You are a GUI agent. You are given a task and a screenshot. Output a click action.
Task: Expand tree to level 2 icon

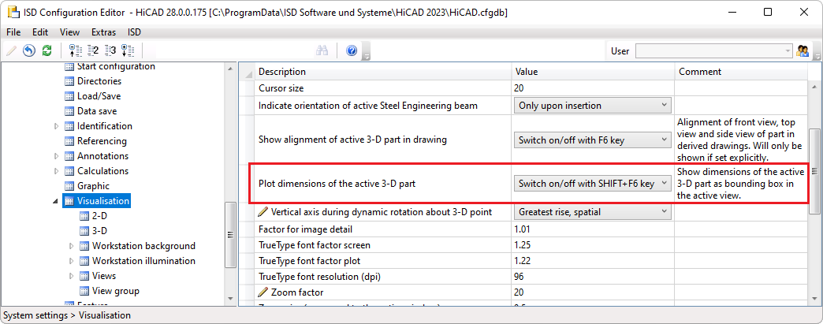coord(93,50)
